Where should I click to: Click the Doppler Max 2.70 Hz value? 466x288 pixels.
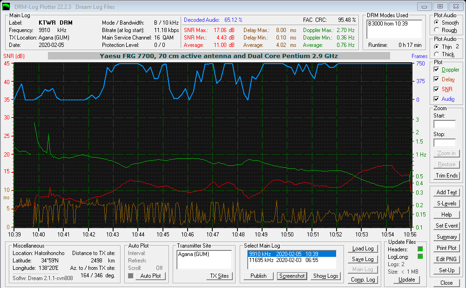(x=345, y=30)
